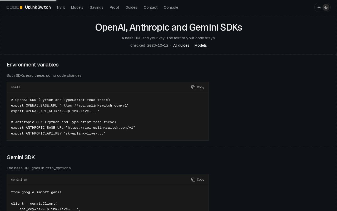Click the OPENAI_BASE_URL export line
This screenshot has height=211, width=337.
click(x=70, y=105)
